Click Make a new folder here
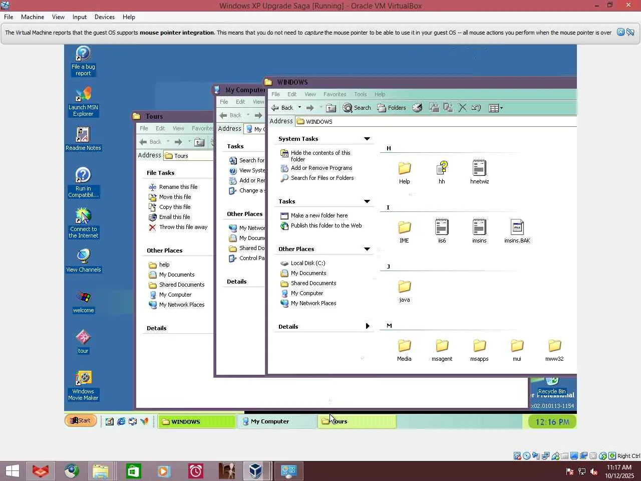This screenshot has height=481, width=641. point(319,215)
